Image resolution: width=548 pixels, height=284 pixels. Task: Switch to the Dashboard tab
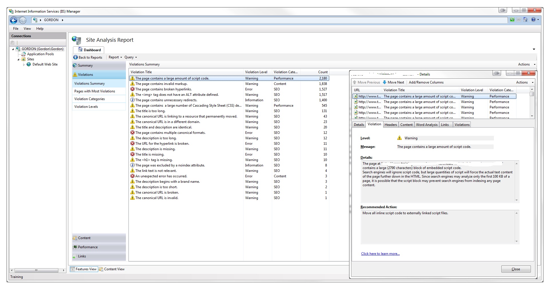pos(89,50)
